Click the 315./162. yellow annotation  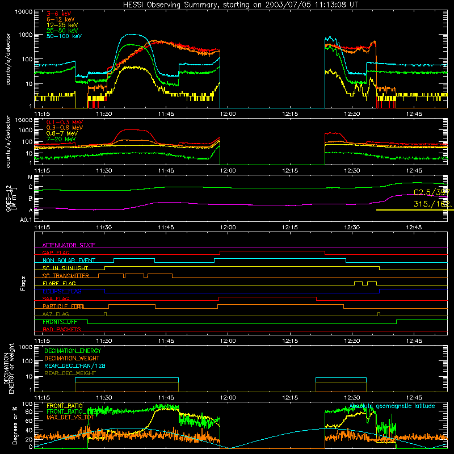pyautogui.click(x=432, y=204)
